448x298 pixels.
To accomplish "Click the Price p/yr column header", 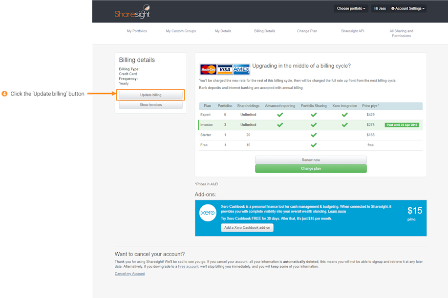I will (x=371, y=106).
